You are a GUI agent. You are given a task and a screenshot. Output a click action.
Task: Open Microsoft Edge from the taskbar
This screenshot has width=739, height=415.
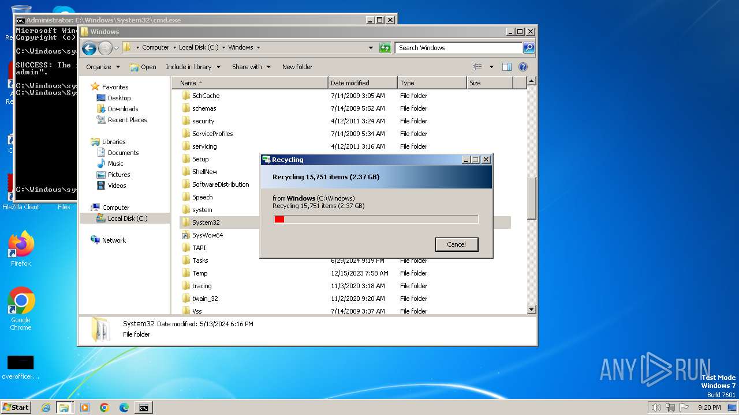coord(124,408)
